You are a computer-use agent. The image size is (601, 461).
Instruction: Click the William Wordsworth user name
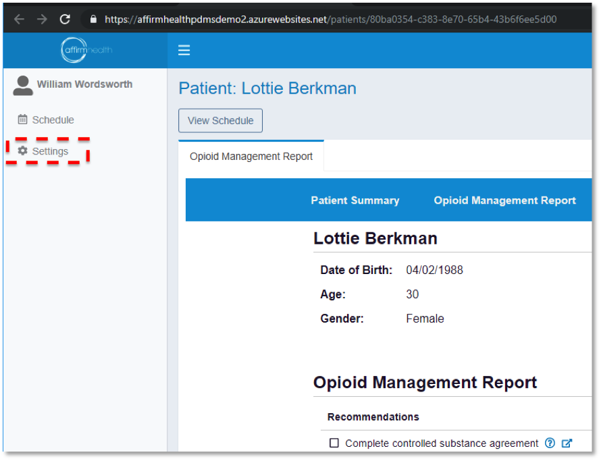(x=84, y=84)
